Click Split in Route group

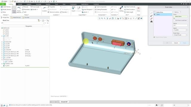coord(24,12)
